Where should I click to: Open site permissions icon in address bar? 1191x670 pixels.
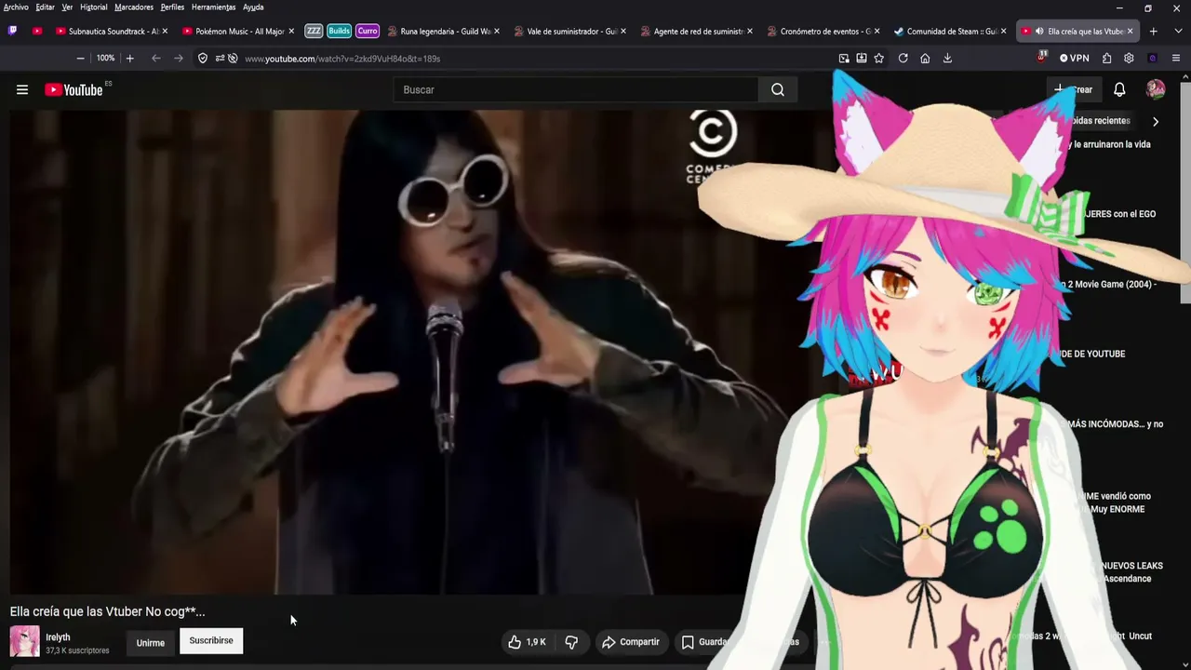point(220,58)
